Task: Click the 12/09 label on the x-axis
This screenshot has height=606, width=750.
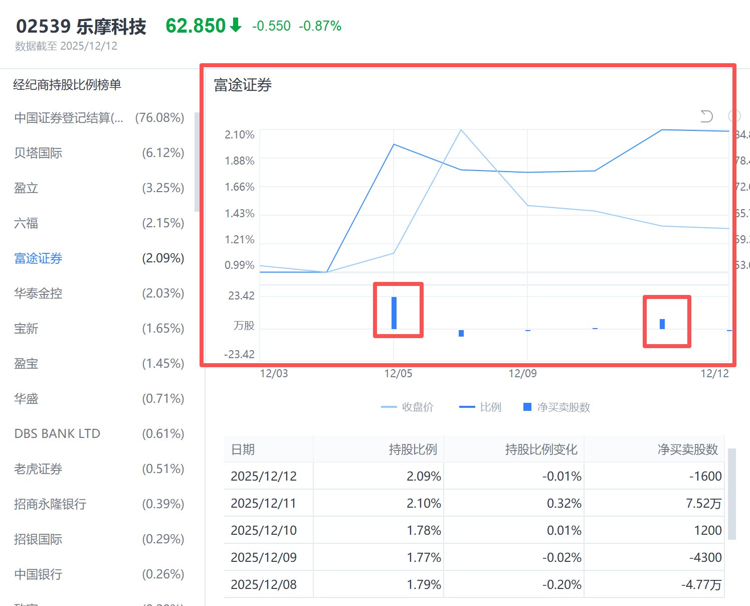Action: pos(523,373)
